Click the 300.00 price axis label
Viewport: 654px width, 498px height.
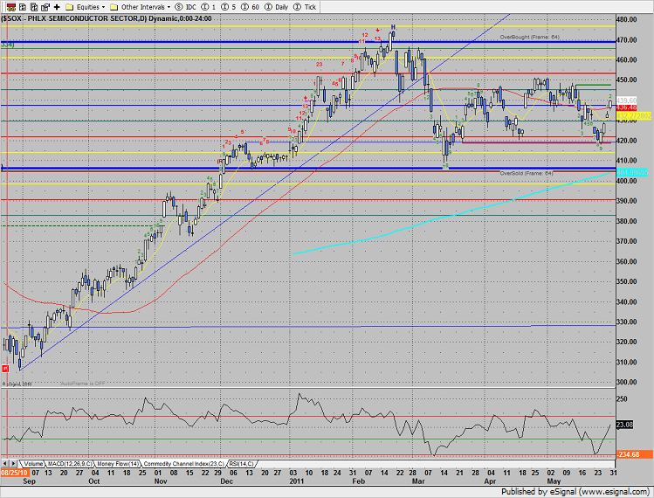pos(626,382)
